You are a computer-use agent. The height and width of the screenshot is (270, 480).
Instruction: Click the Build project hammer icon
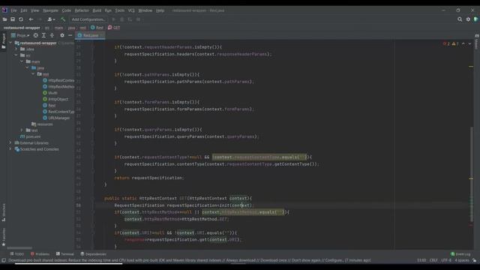point(63,19)
